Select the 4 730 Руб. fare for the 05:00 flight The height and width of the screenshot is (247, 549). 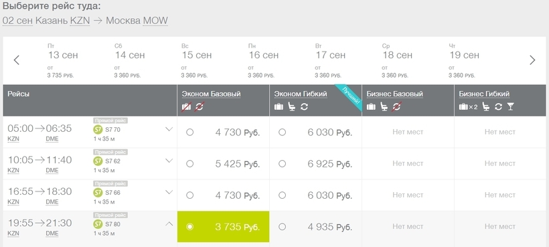[189, 133]
